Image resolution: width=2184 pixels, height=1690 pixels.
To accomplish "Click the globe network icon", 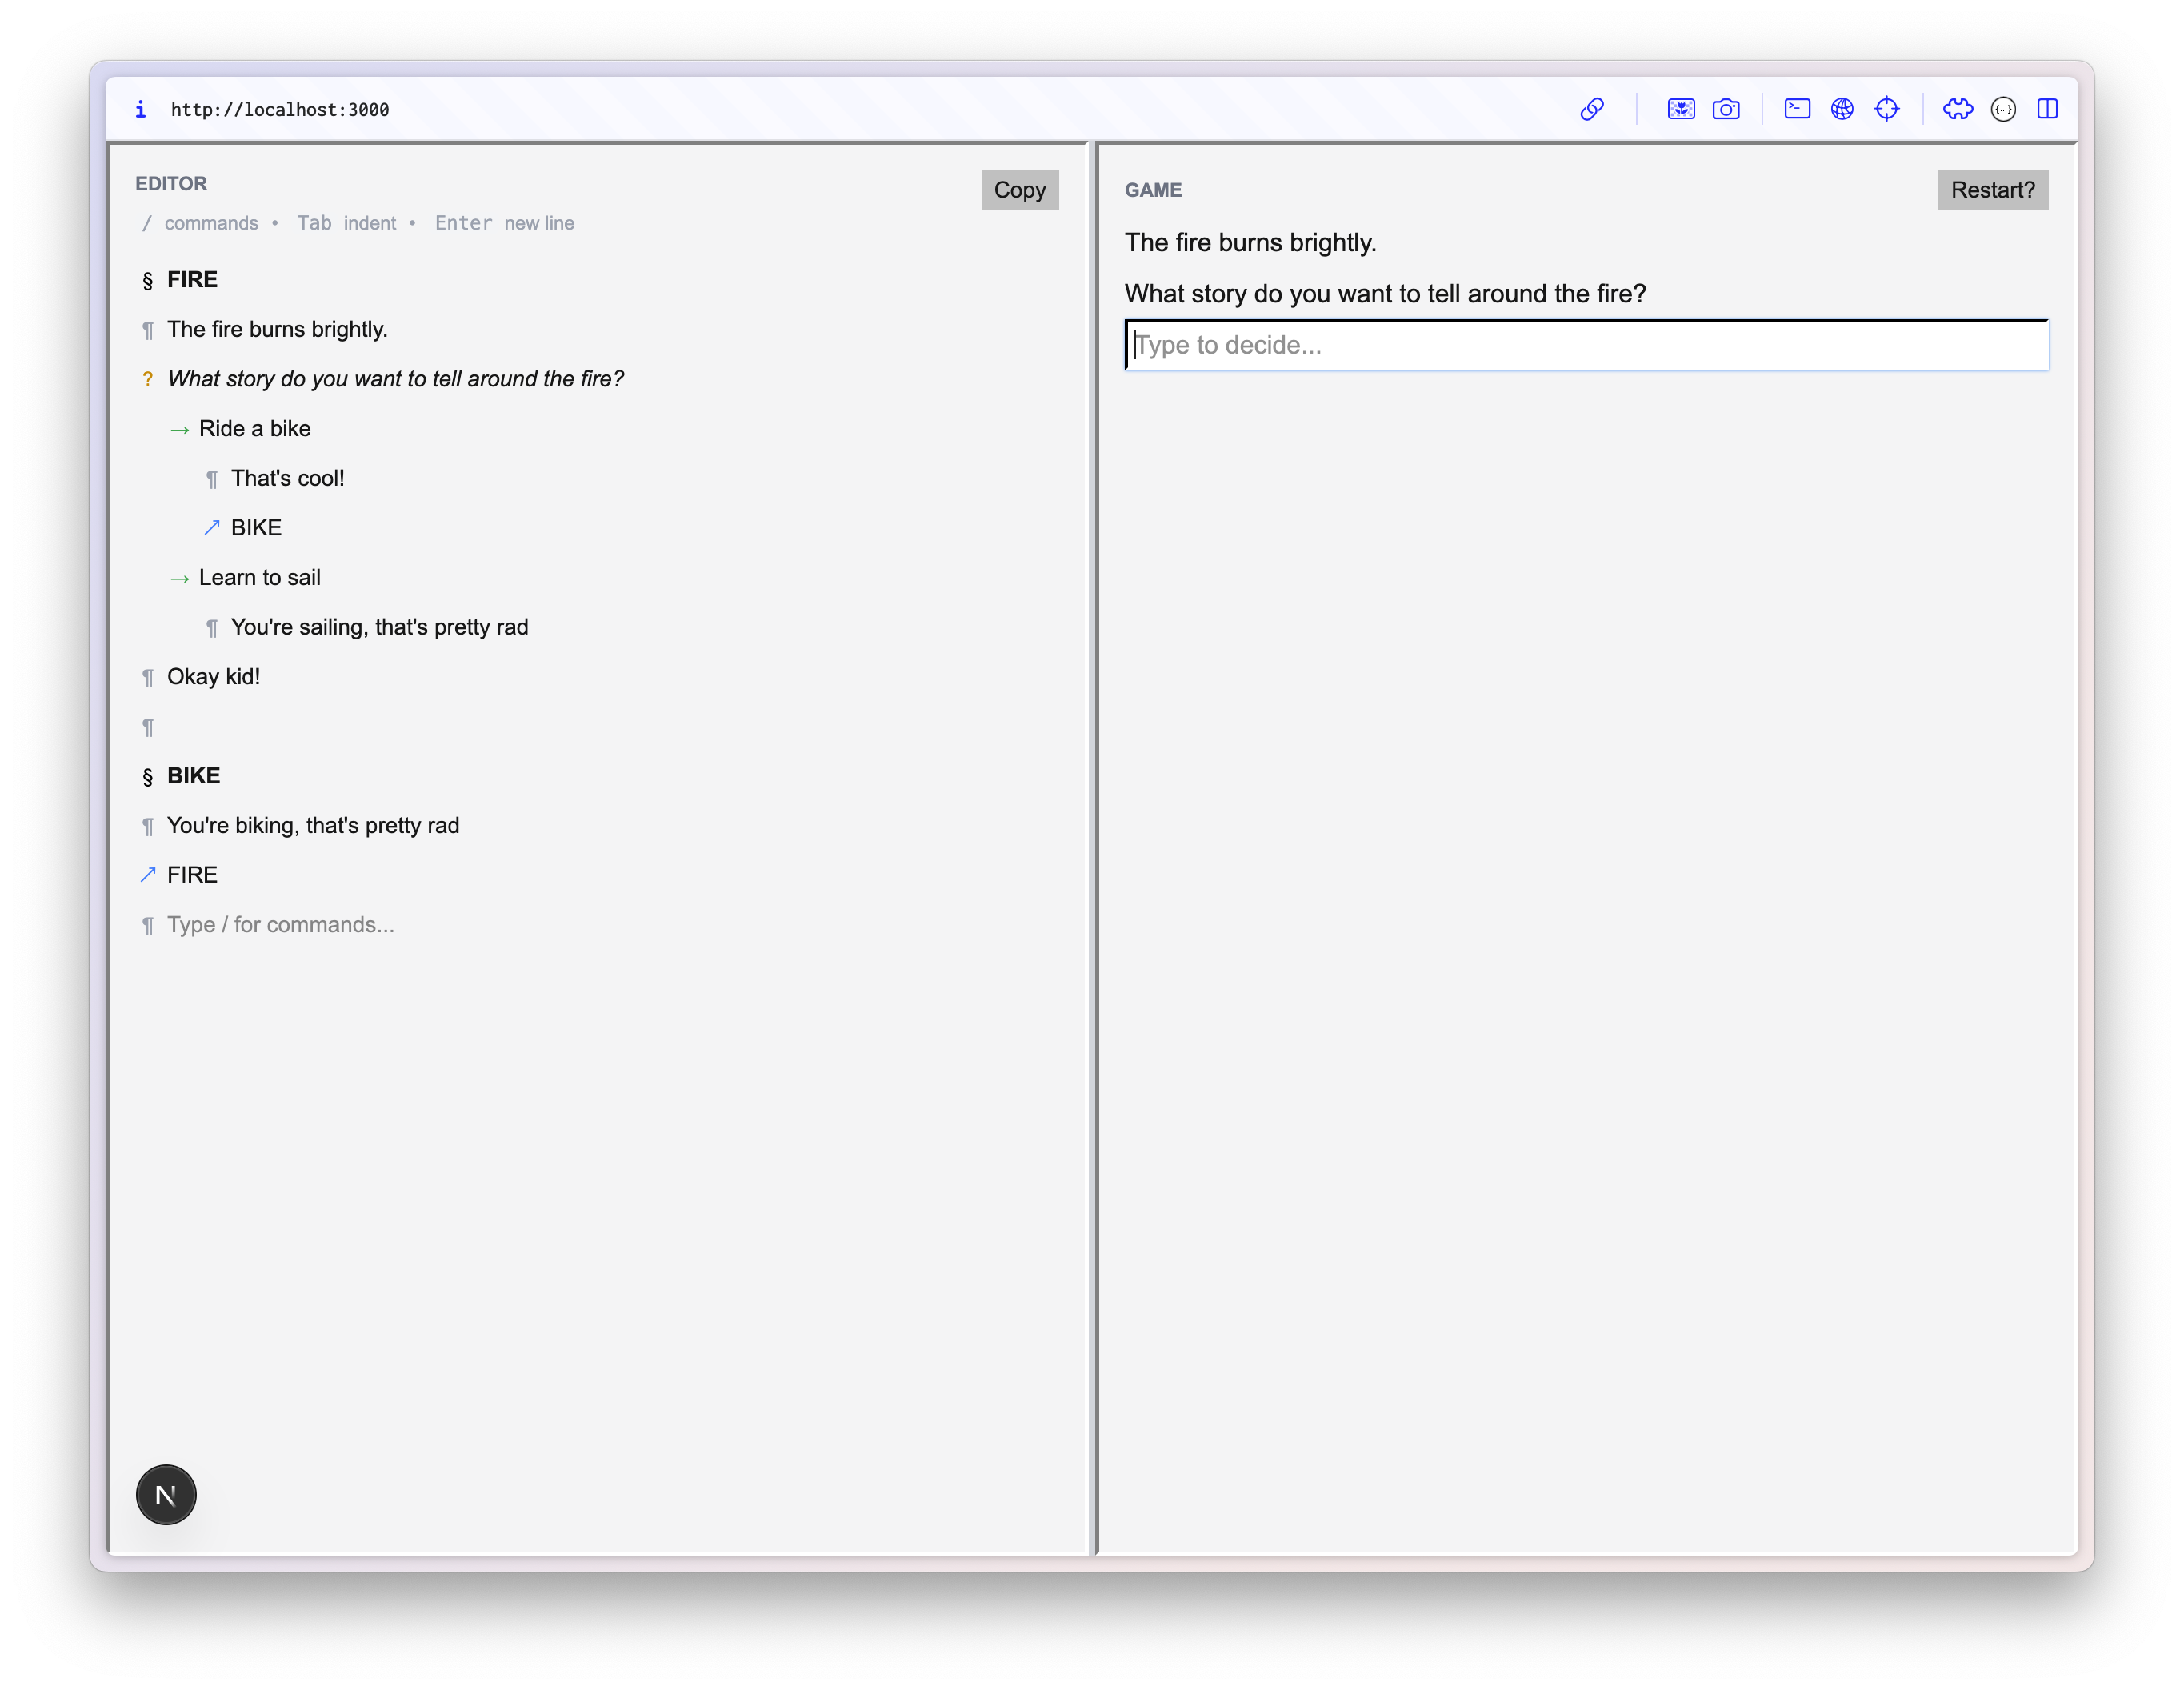I will click(1842, 109).
